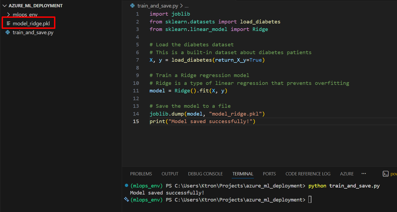Open the OUTPUT panel tab
The height and width of the screenshot is (212, 397).
pos(170,174)
